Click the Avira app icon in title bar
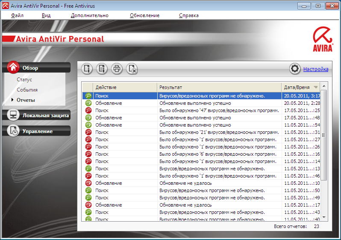341x240 pixels. [x=6, y=6]
